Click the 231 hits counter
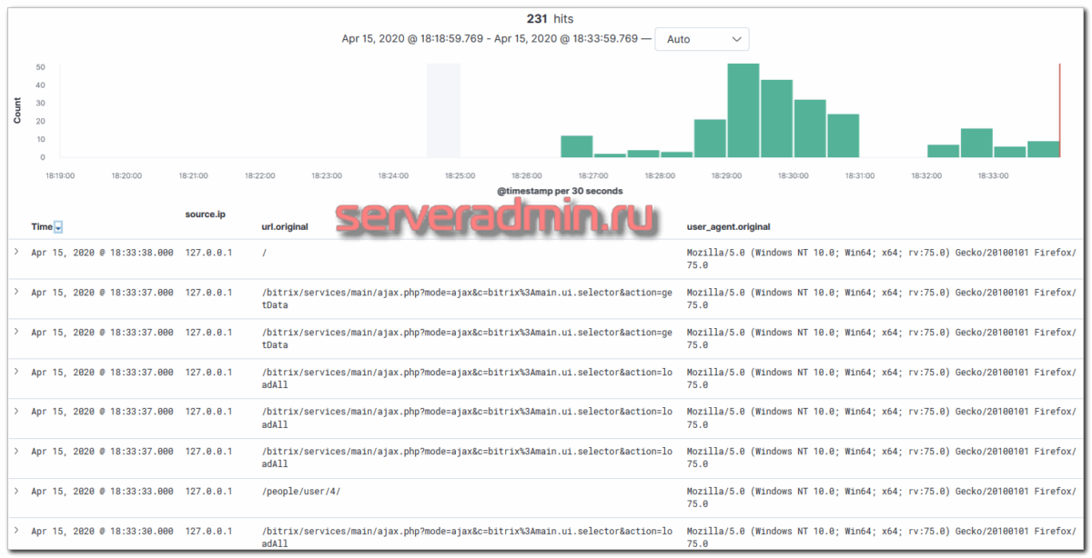The image size is (1092, 558). (550, 18)
